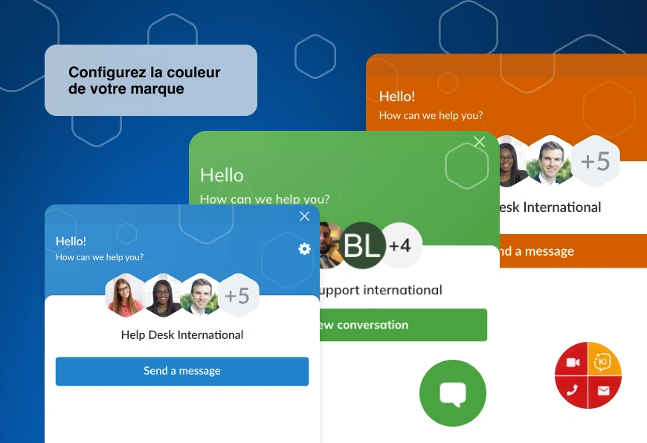Start a video call from red launcher
The image size is (647, 443).
tap(572, 362)
